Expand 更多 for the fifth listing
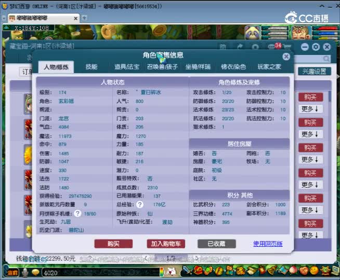This screenshot has height=280, width=340. (311, 210)
